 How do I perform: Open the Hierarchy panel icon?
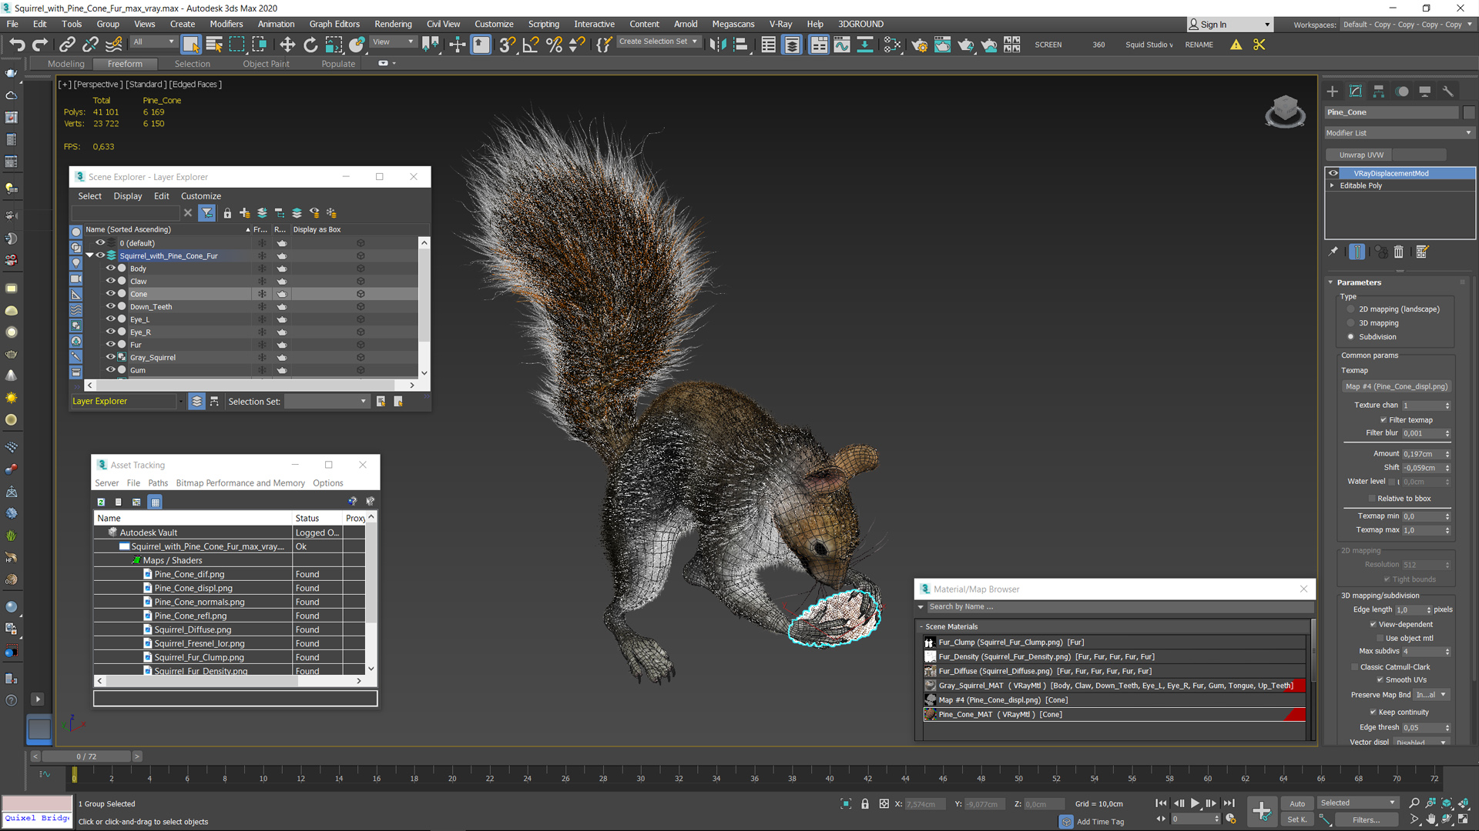1379,91
